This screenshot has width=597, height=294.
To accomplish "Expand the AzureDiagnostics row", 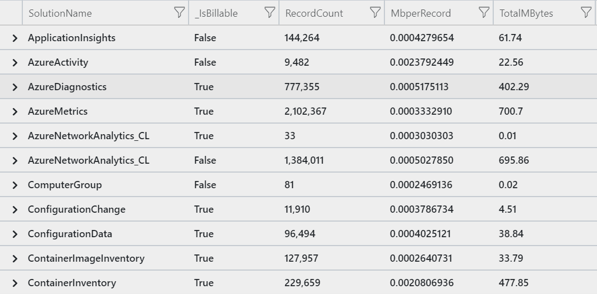I will pos(15,87).
